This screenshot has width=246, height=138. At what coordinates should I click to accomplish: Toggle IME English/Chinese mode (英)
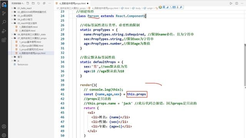point(164,7)
